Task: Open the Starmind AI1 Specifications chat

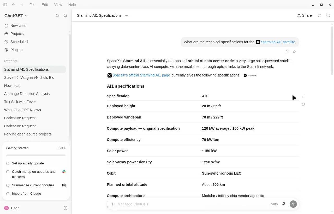Action: (34, 69)
